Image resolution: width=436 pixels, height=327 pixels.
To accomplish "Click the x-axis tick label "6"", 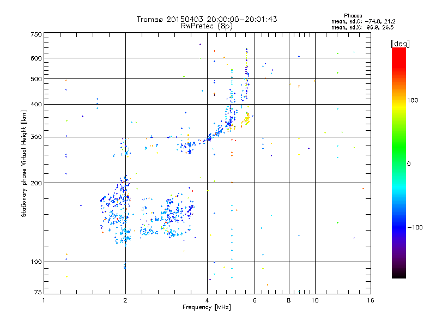I will click(255, 300).
